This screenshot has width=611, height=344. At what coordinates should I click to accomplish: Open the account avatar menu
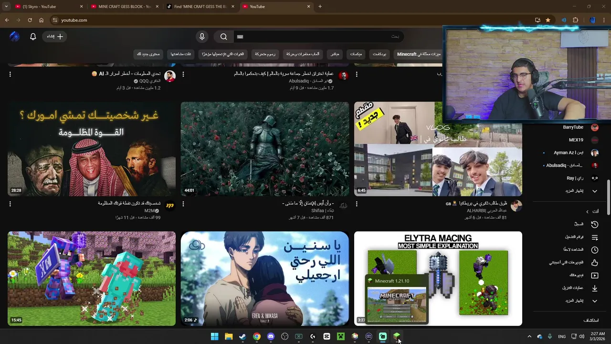click(14, 36)
